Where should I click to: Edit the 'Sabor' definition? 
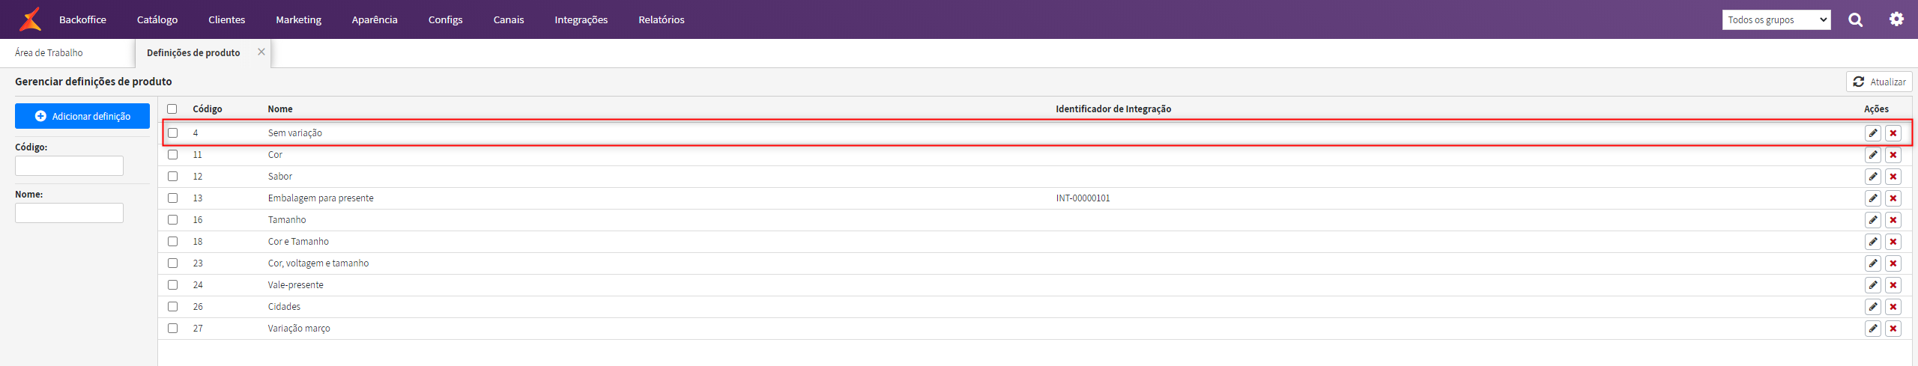1873,177
